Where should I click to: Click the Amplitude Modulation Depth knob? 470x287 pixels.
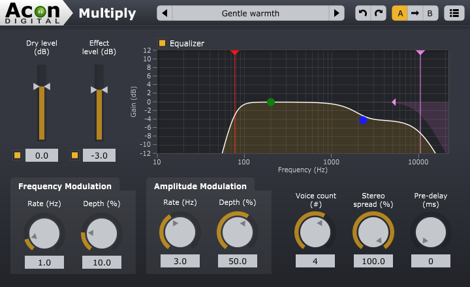pyautogui.click(x=238, y=232)
